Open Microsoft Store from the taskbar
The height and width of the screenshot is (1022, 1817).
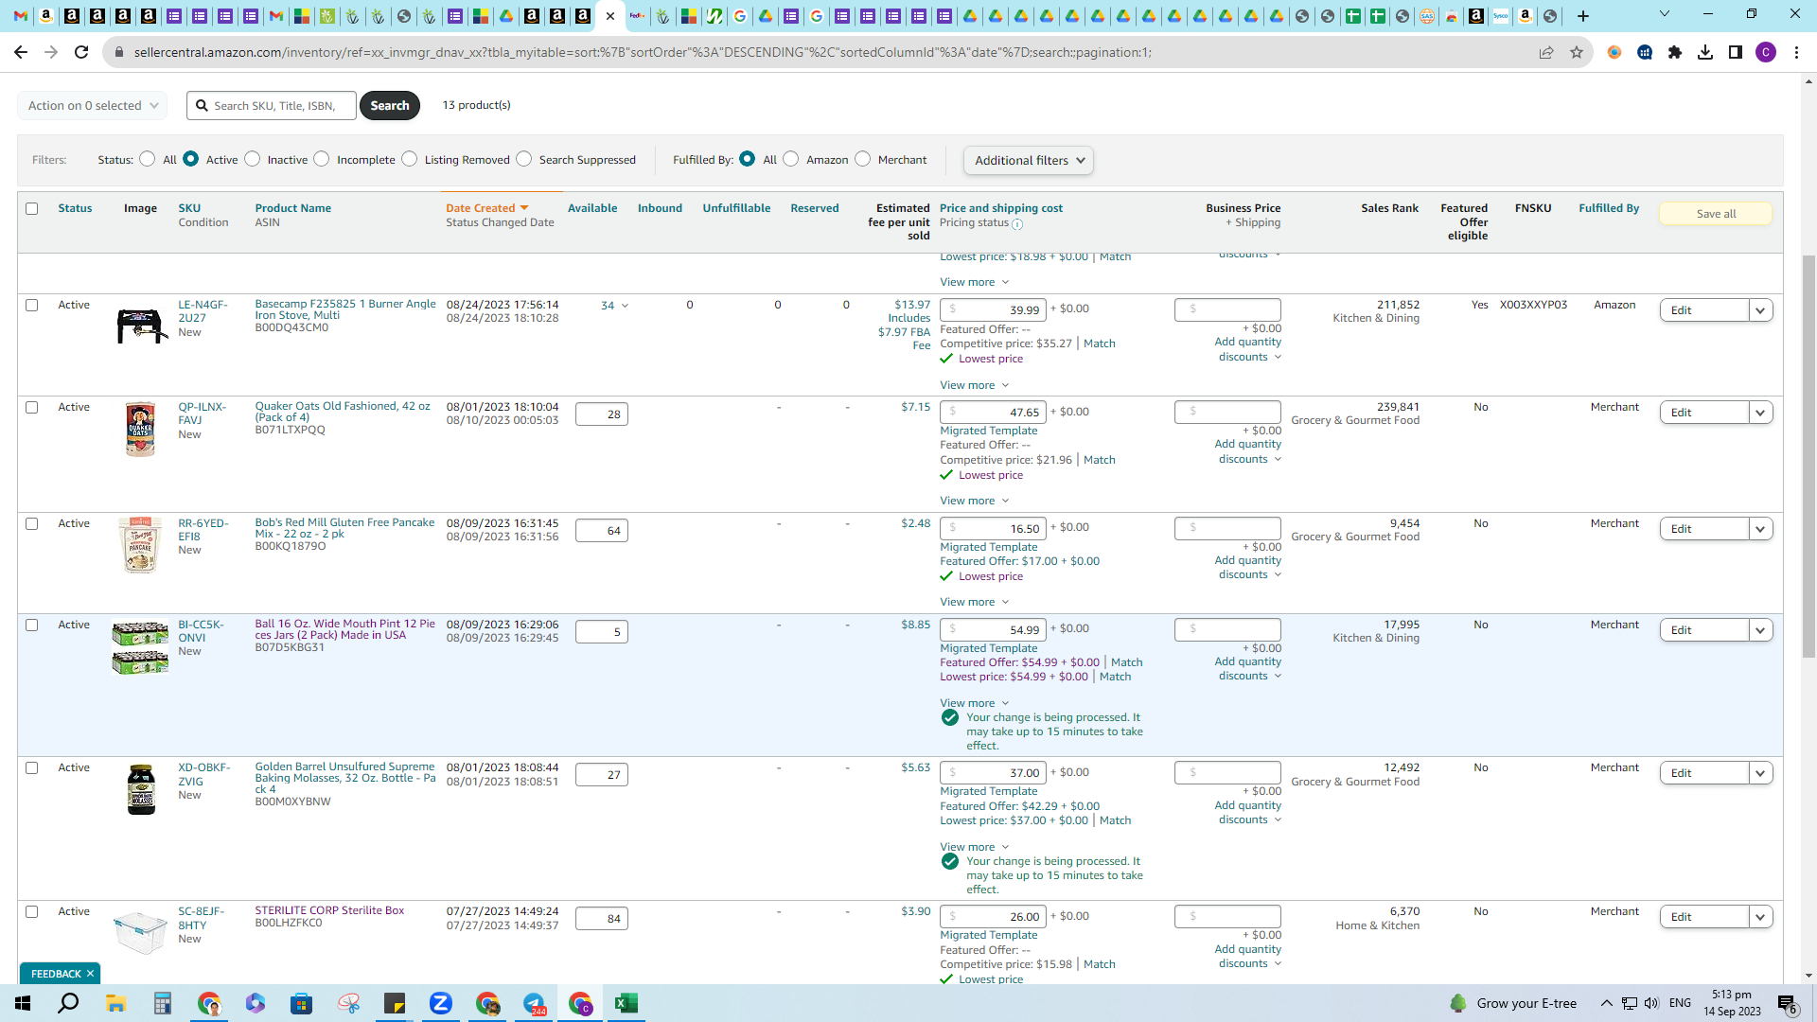(x=301, y=1003)
